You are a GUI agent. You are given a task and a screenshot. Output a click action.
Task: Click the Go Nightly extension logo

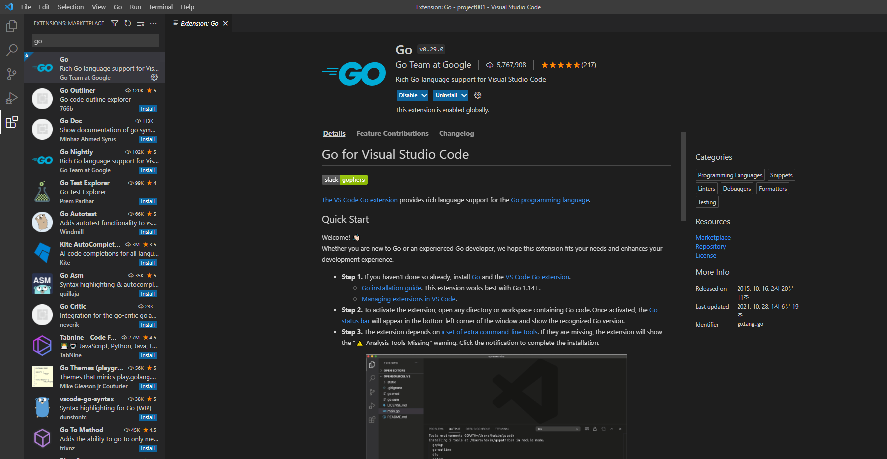coord(42,160)
